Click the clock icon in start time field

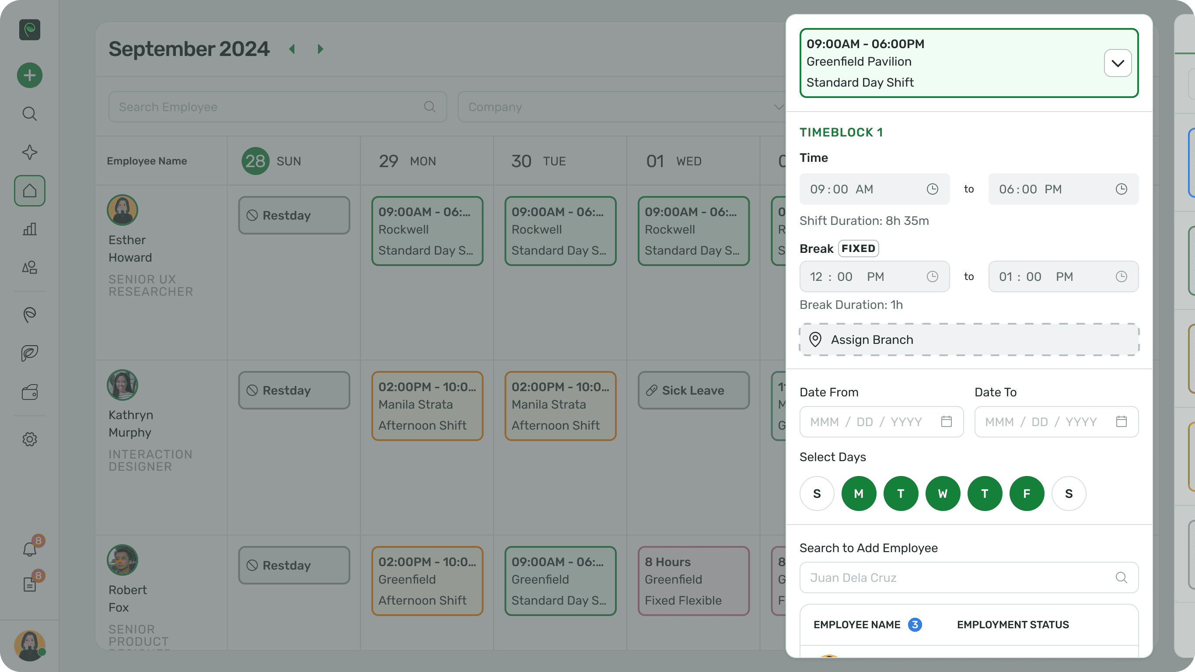pyautogui.click(x=933, y=189)
